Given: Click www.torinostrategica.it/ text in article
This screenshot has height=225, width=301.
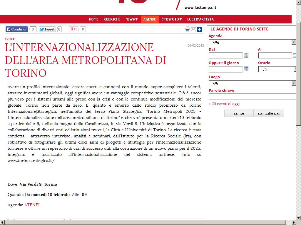Looking at the screenshot, I should pyautogui.click(x=31, y=161).
